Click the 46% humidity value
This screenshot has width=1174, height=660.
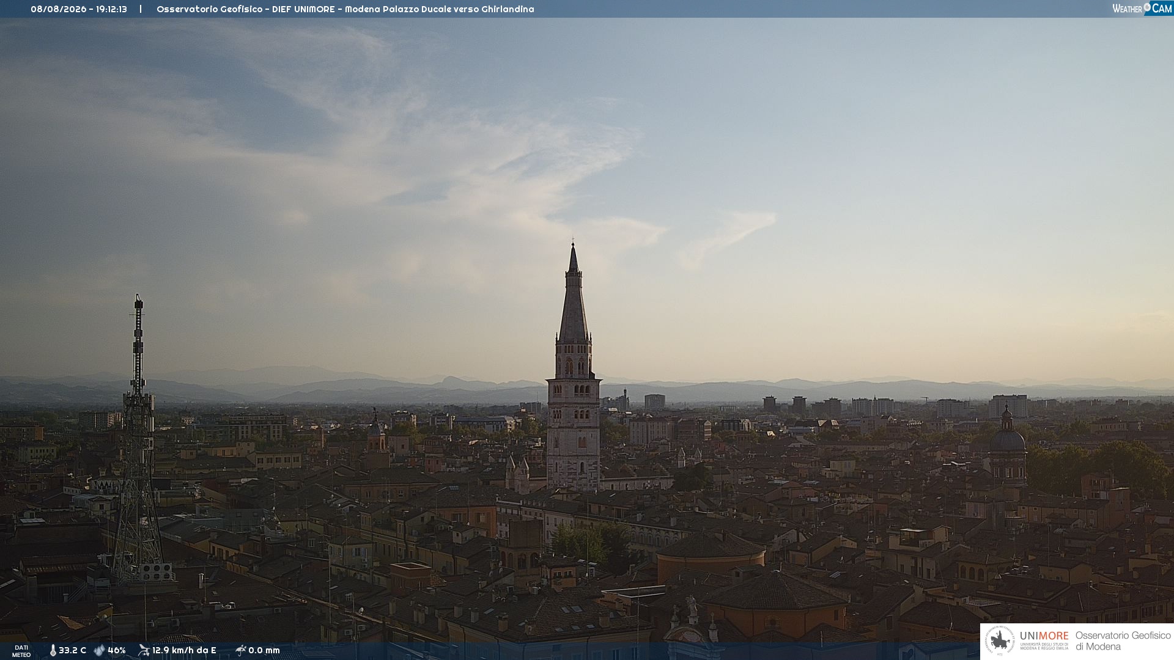(x=117, y=650)
